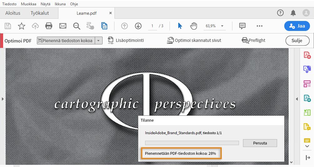Choose the selection arrow tool
Viewport: 314px width, 167px height.
(x=180, y=26)
